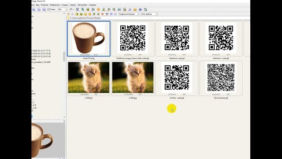Open the Вид menu
Screen dimensions: 282x159
coord(37,5)
